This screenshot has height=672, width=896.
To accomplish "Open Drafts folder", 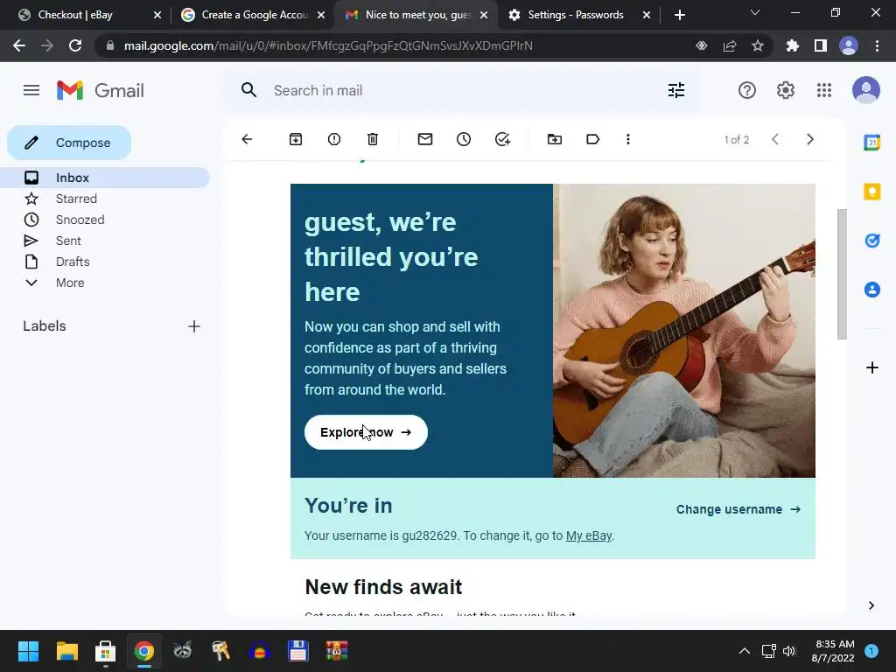I will 105,262.
